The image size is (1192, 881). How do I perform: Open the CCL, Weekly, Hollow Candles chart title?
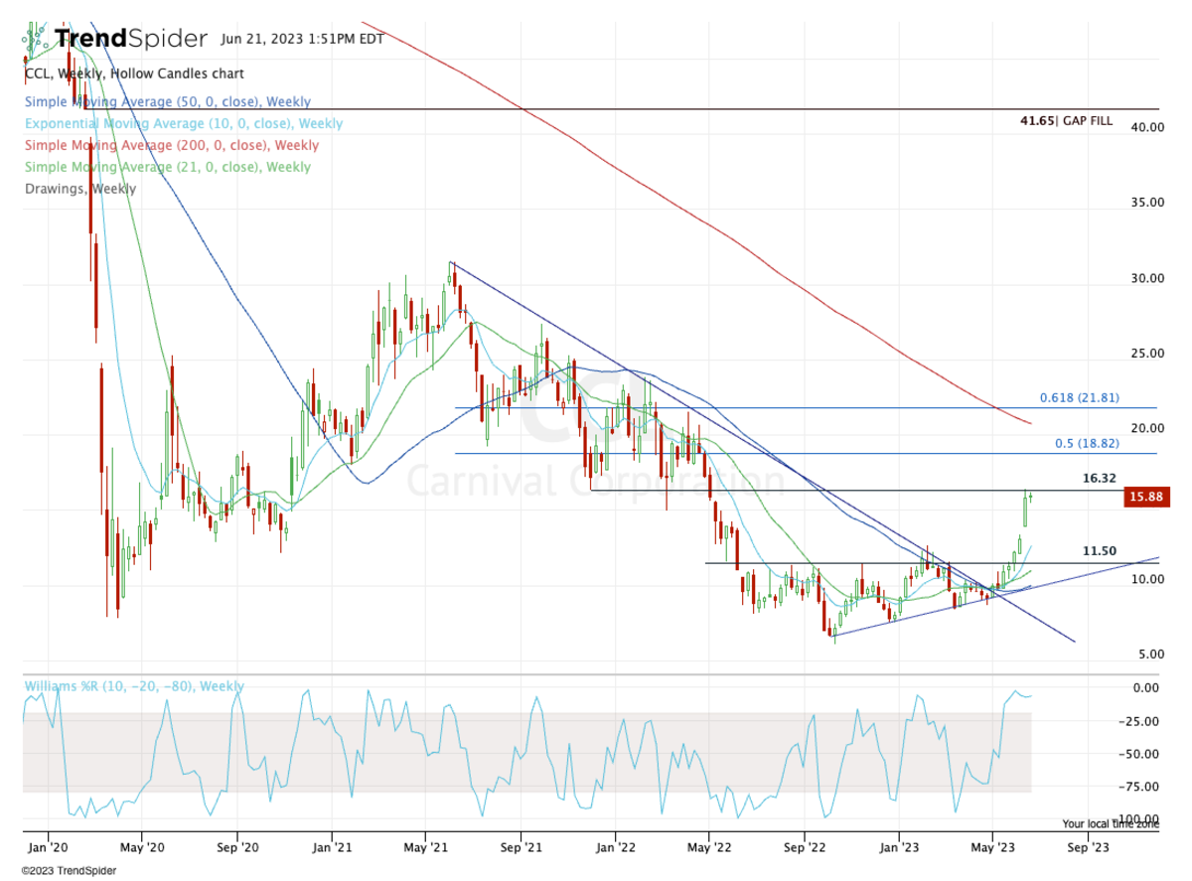point(134,73)
